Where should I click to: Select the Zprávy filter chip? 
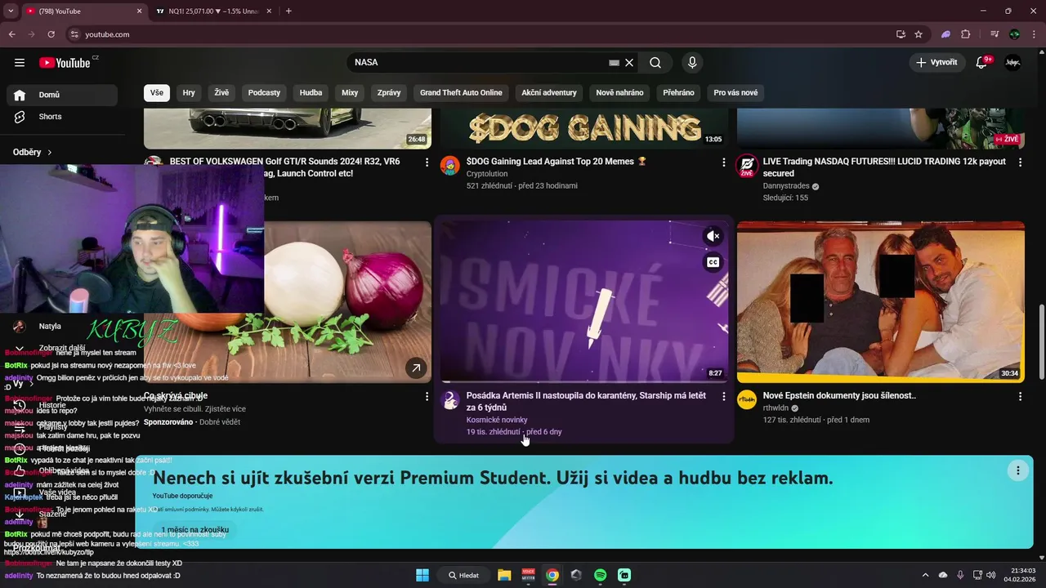389,93
